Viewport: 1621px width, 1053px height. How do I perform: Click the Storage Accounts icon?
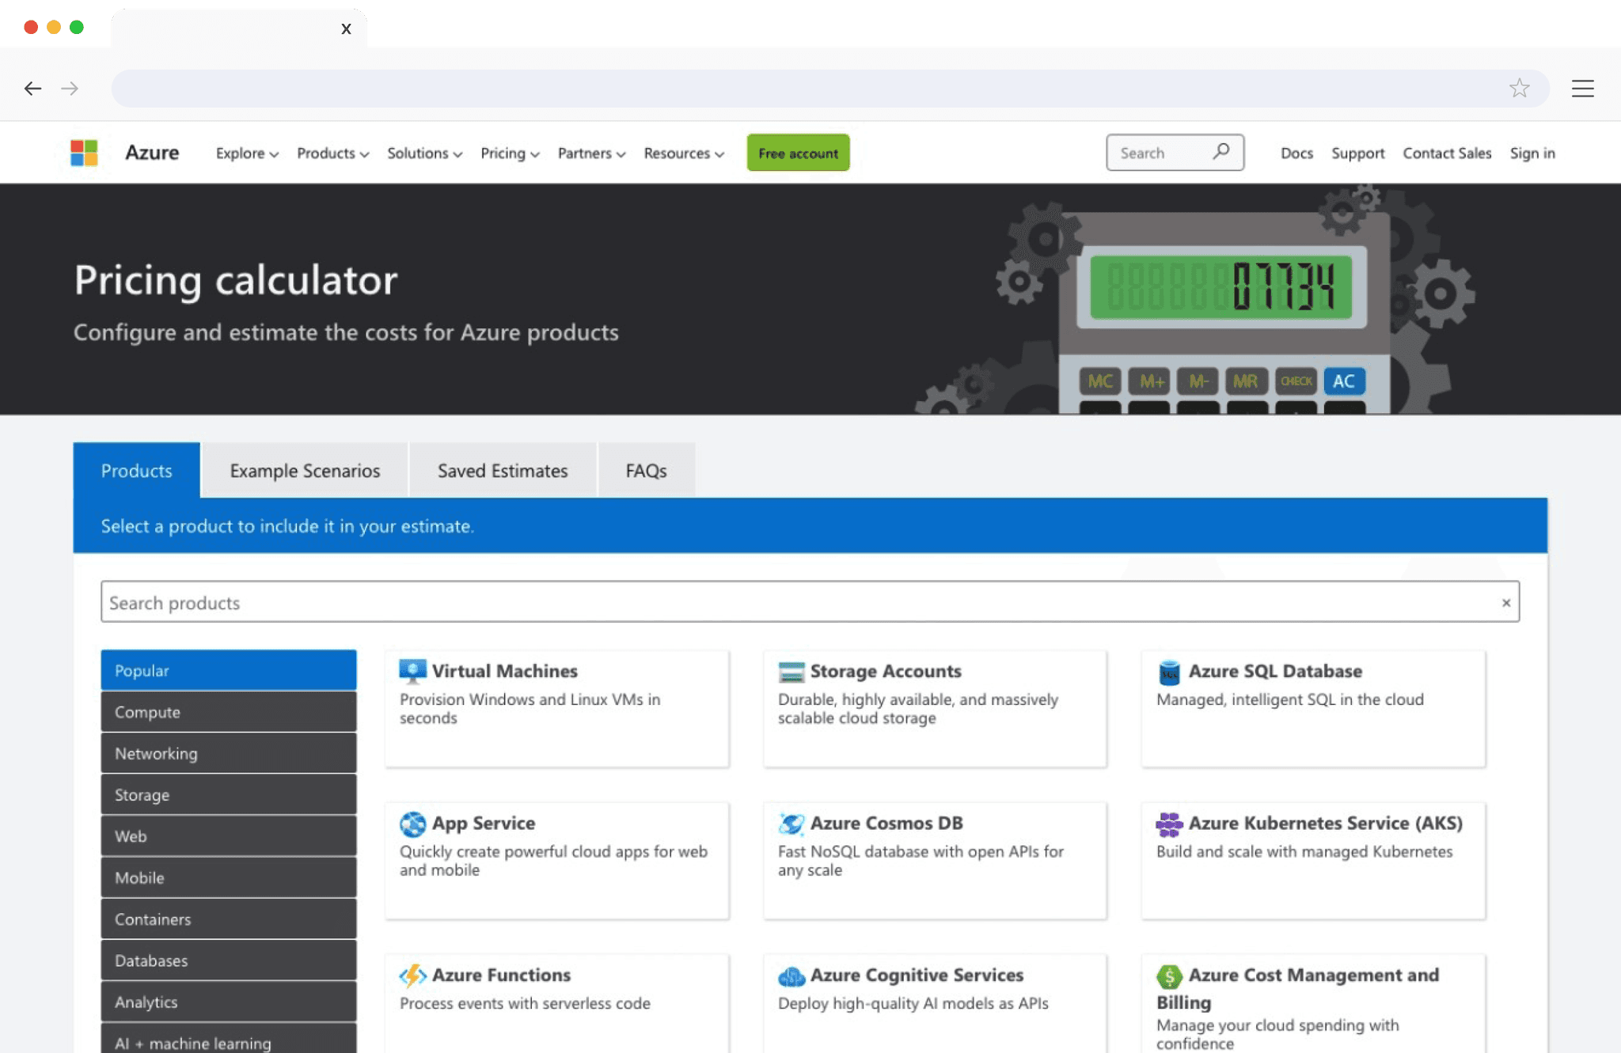[791, 672]
